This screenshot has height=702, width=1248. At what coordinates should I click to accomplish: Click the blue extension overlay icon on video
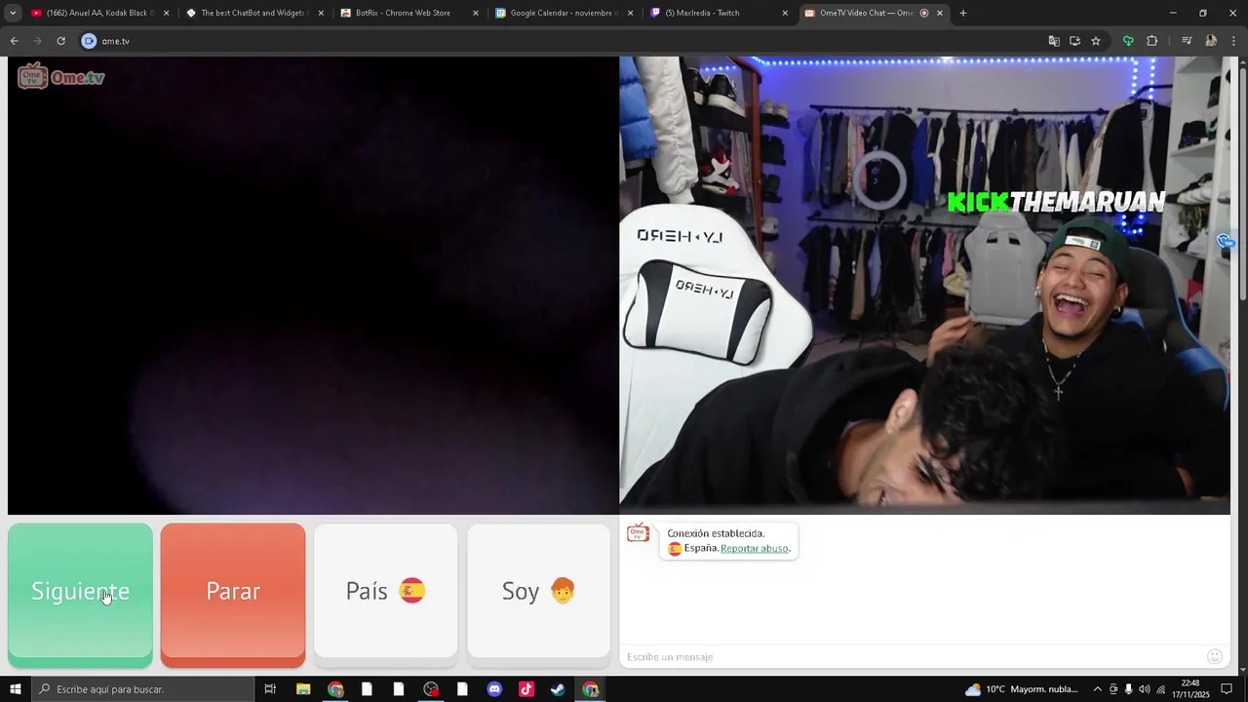coord(1226,241)
